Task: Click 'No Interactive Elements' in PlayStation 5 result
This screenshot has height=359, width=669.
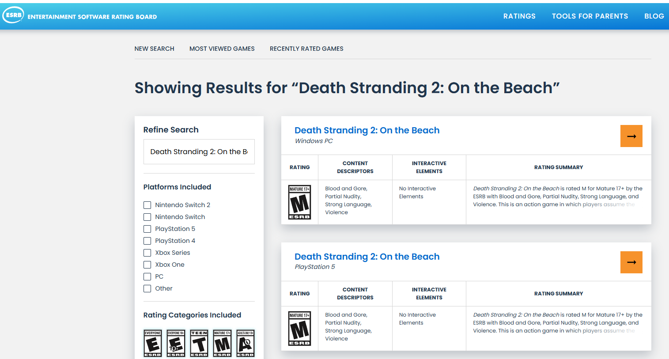Action: pos(417,319)
